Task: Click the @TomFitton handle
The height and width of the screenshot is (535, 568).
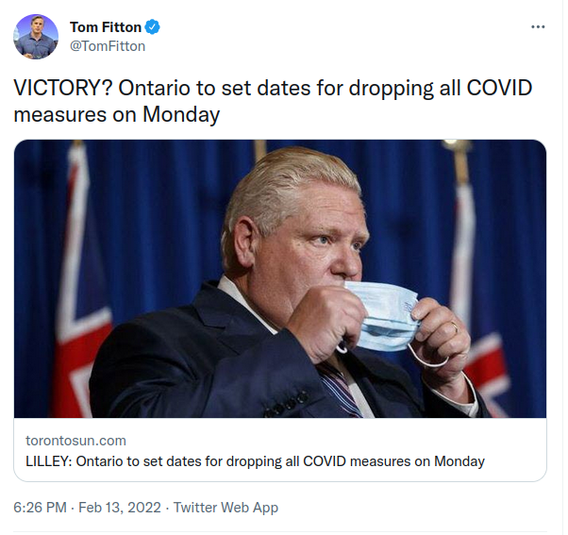Action: pos(108,45)
